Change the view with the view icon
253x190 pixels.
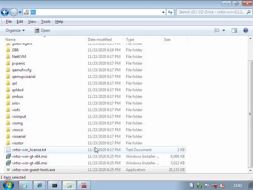[217, 30]
